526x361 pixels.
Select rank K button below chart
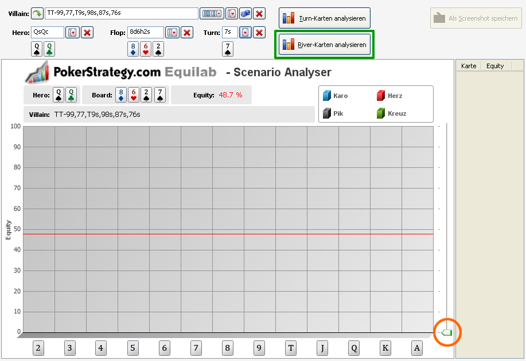click(x=385, y=348)
